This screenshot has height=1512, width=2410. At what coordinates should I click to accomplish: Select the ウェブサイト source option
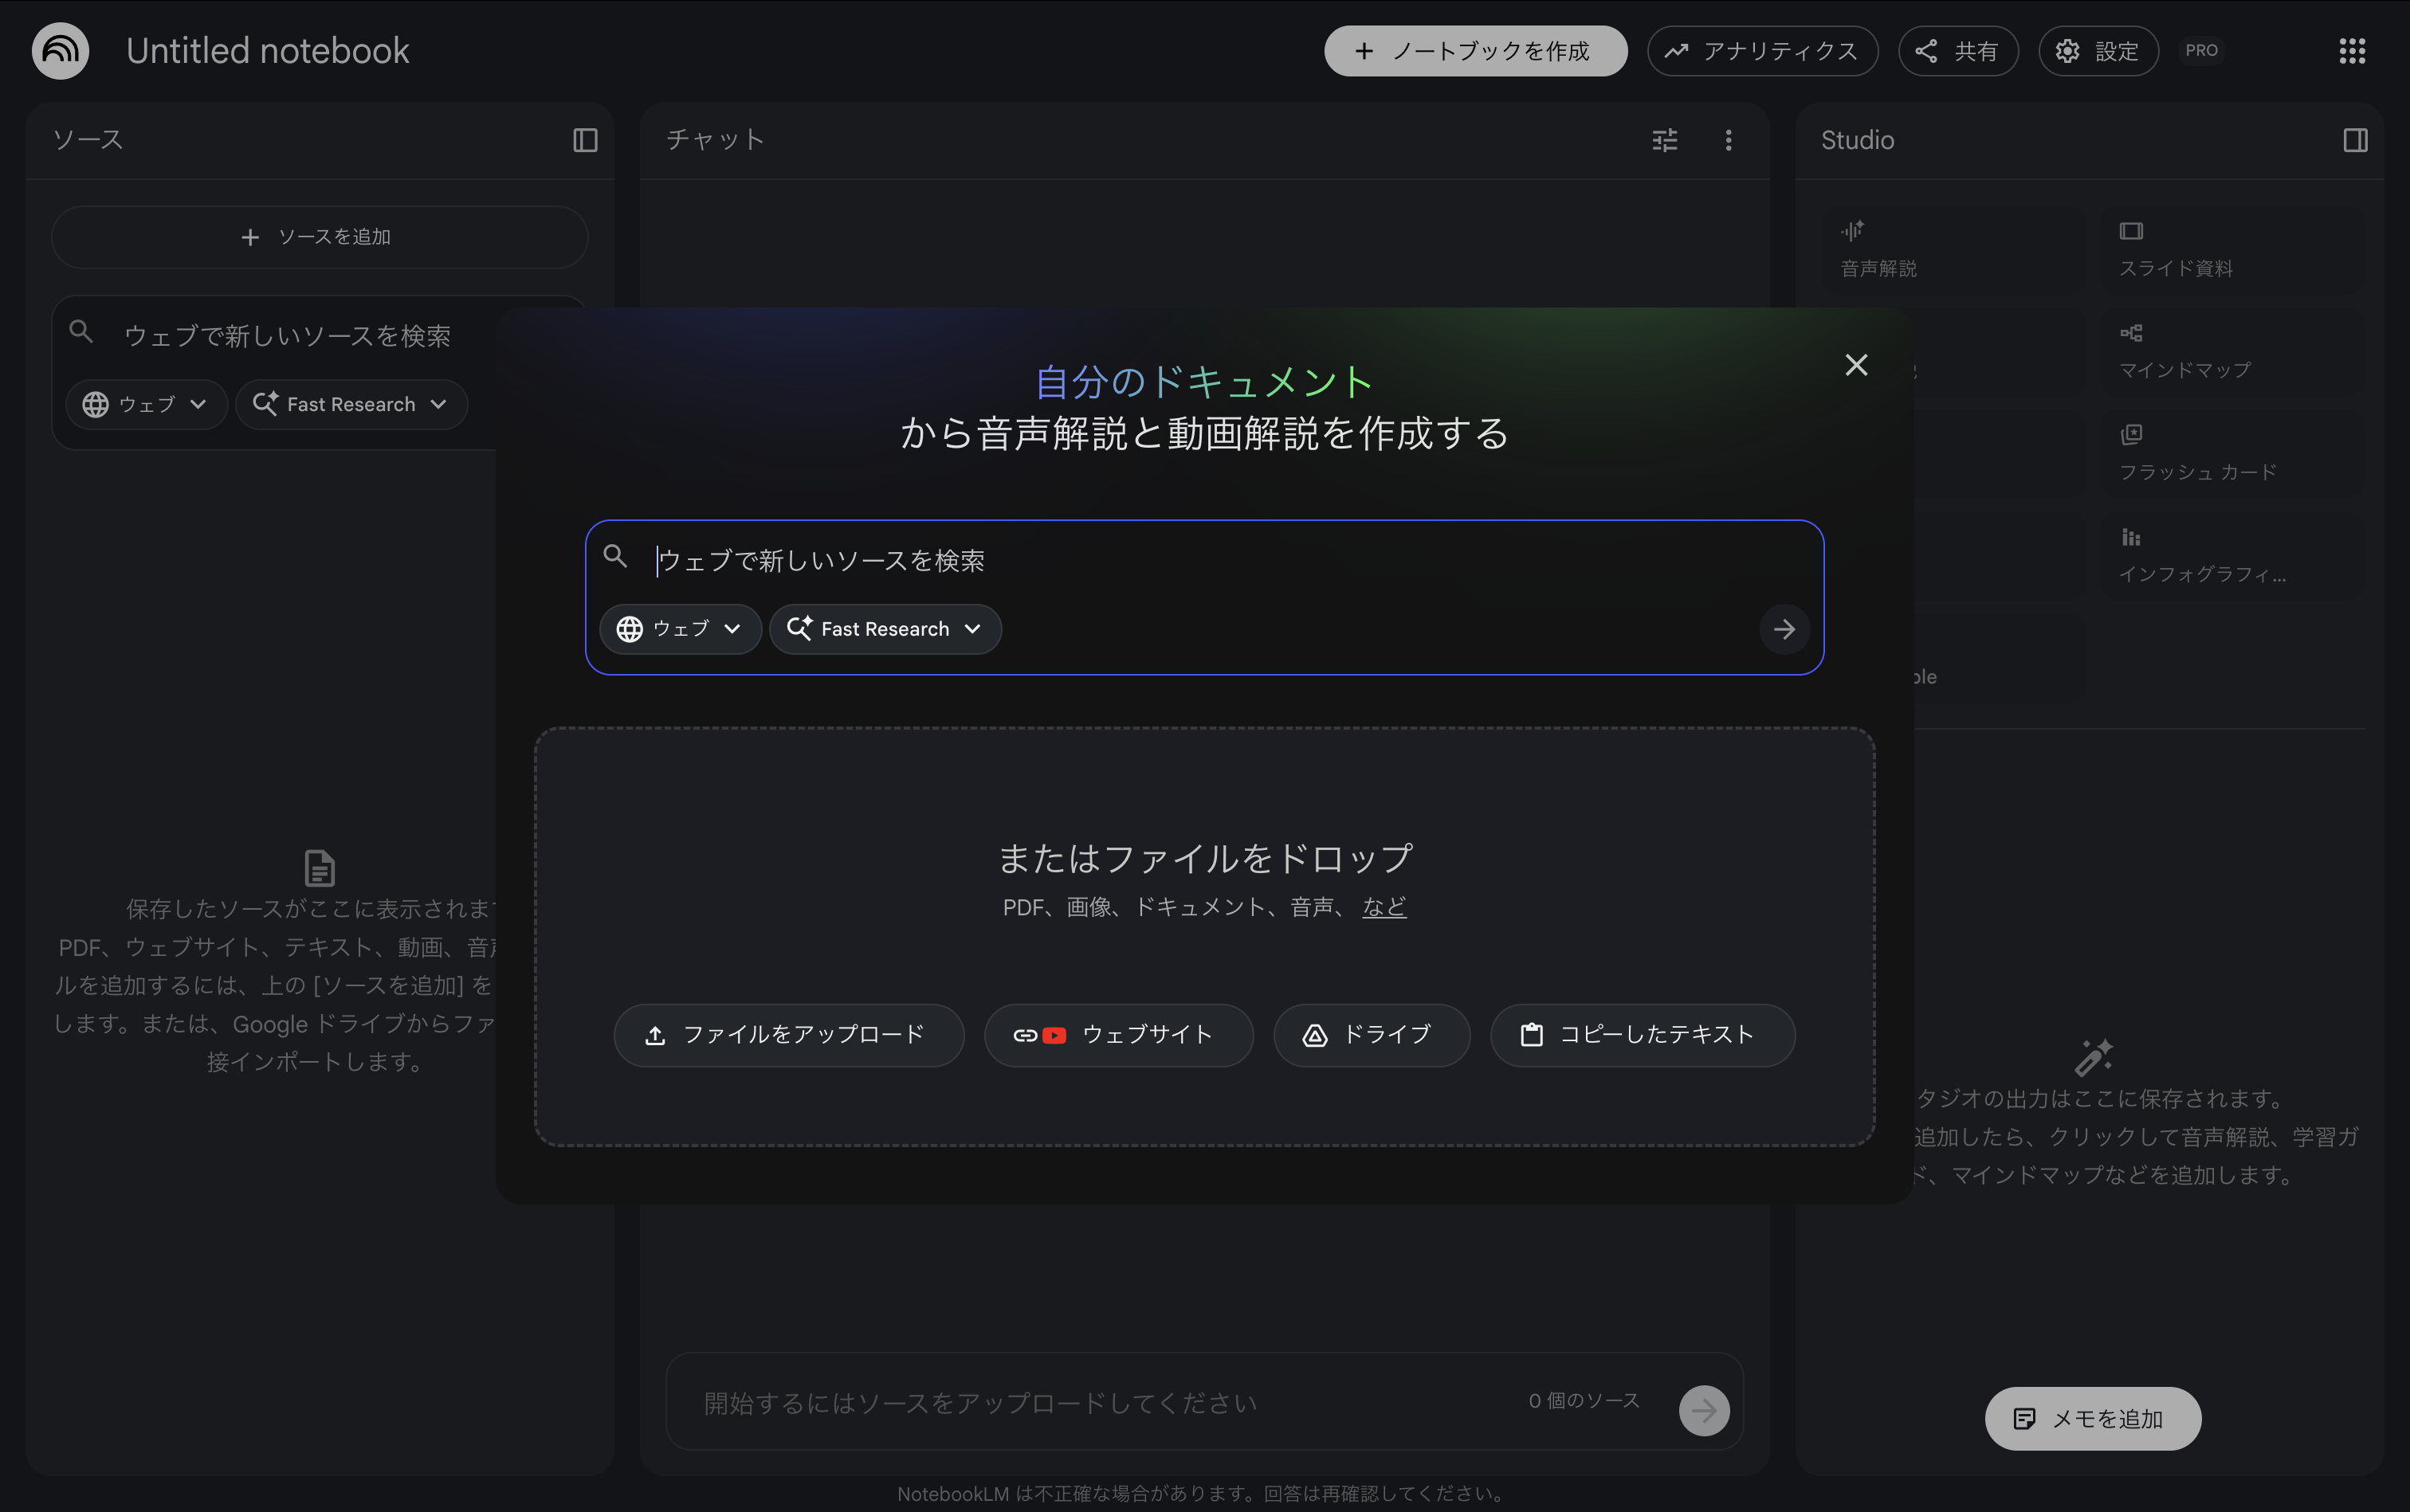(1117, 1035)
